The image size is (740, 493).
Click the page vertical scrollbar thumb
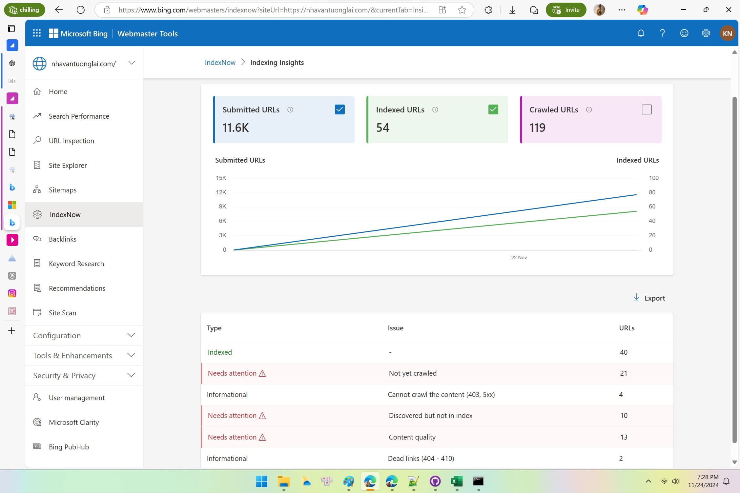(734, 270)
